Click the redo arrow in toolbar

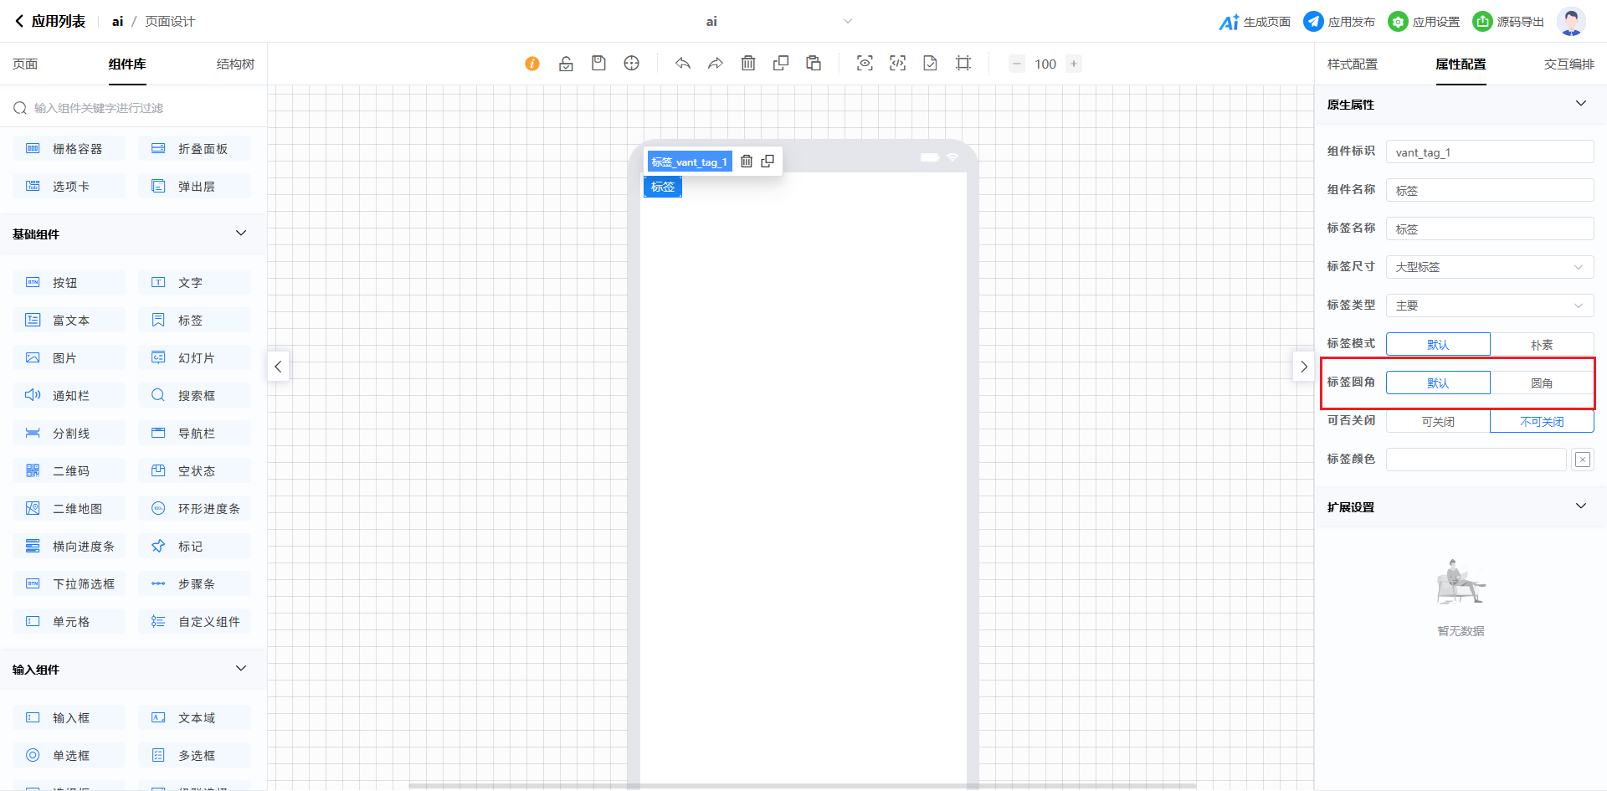point(715,64)
